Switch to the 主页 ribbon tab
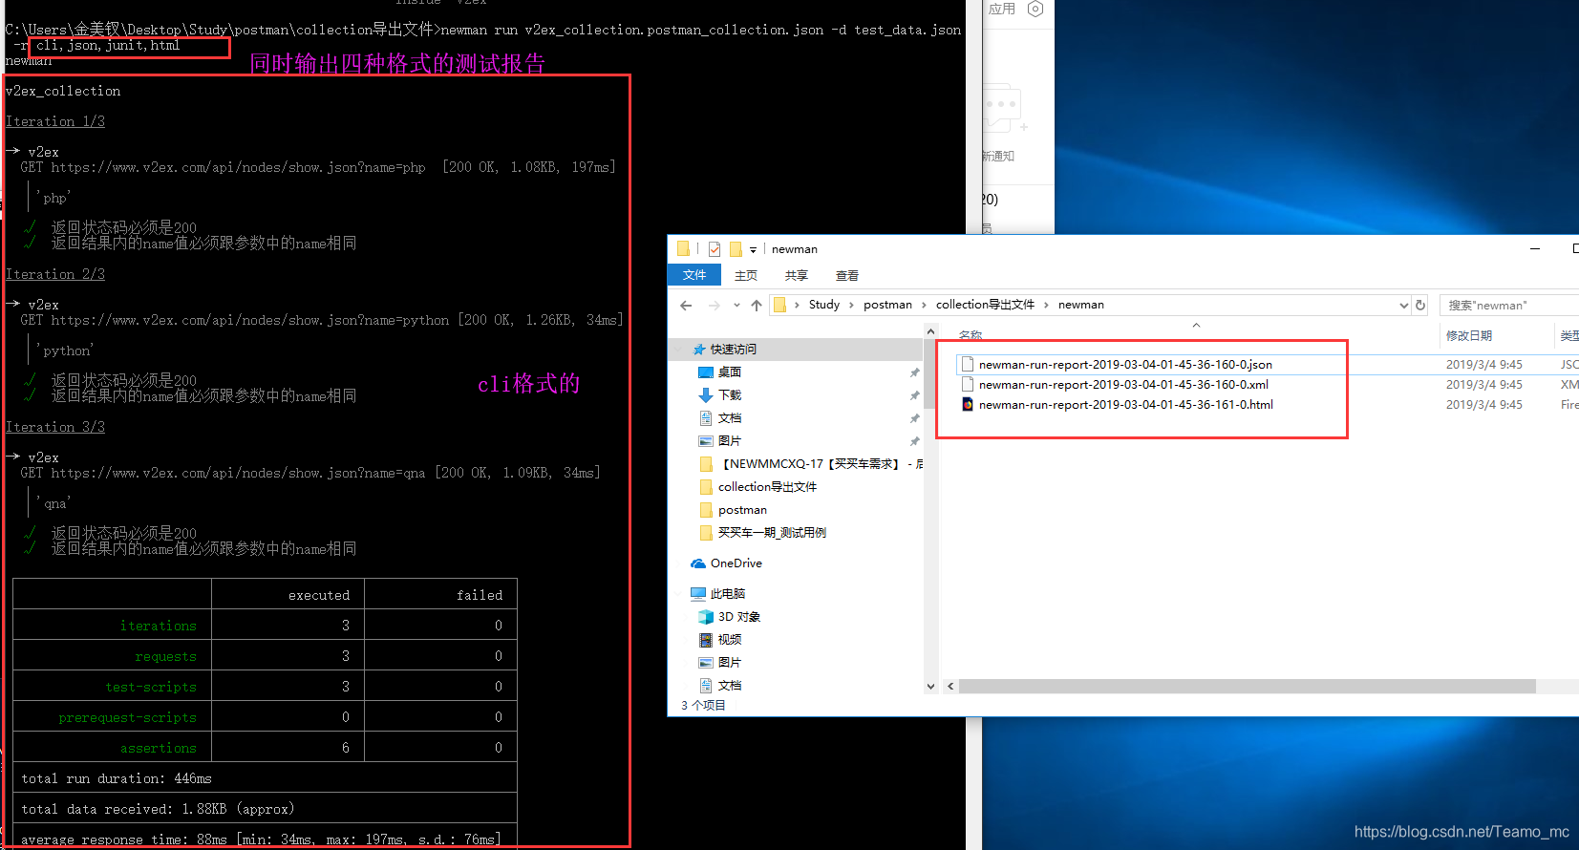Image resolution: width=1579 pixels, height=850 pixels. pos(746,275)
